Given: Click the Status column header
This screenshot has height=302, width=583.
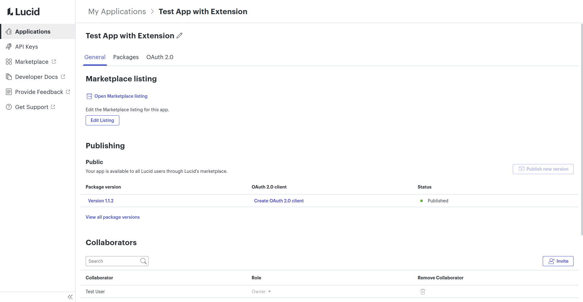Looking at the screenshot, I should pyautogui.click(x=425, y=187).
